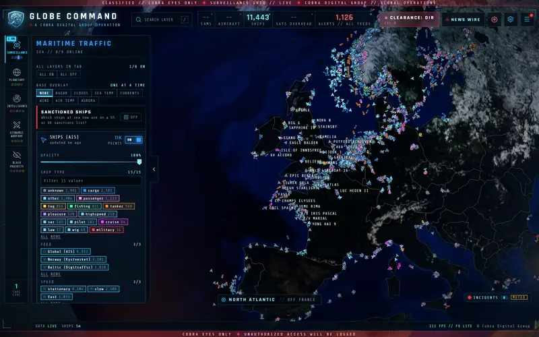This screenshot has height=337, width=539.
Task: Click the slash shortcut key in the search bar
Action: click(x=185, y=20)
